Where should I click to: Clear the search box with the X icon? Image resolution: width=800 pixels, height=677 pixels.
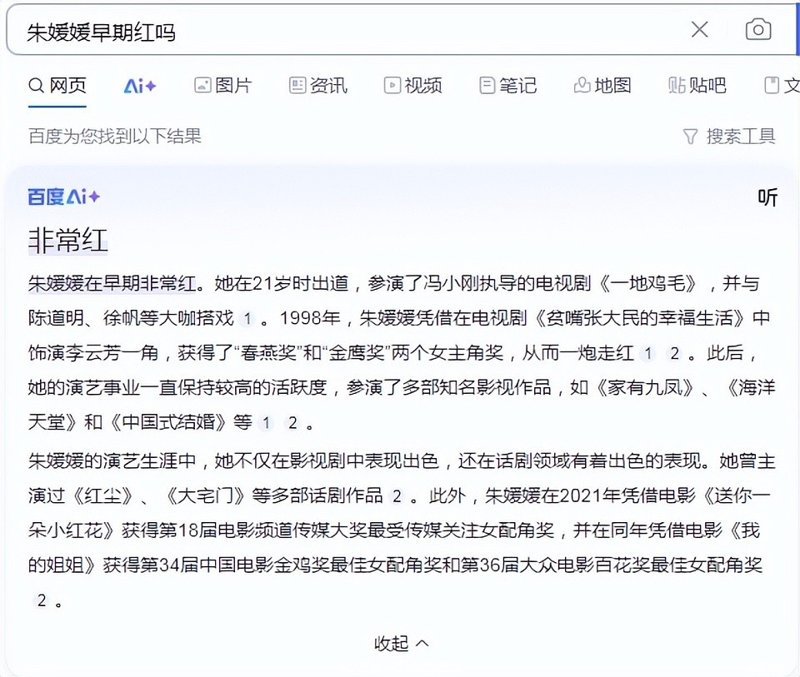699,30
